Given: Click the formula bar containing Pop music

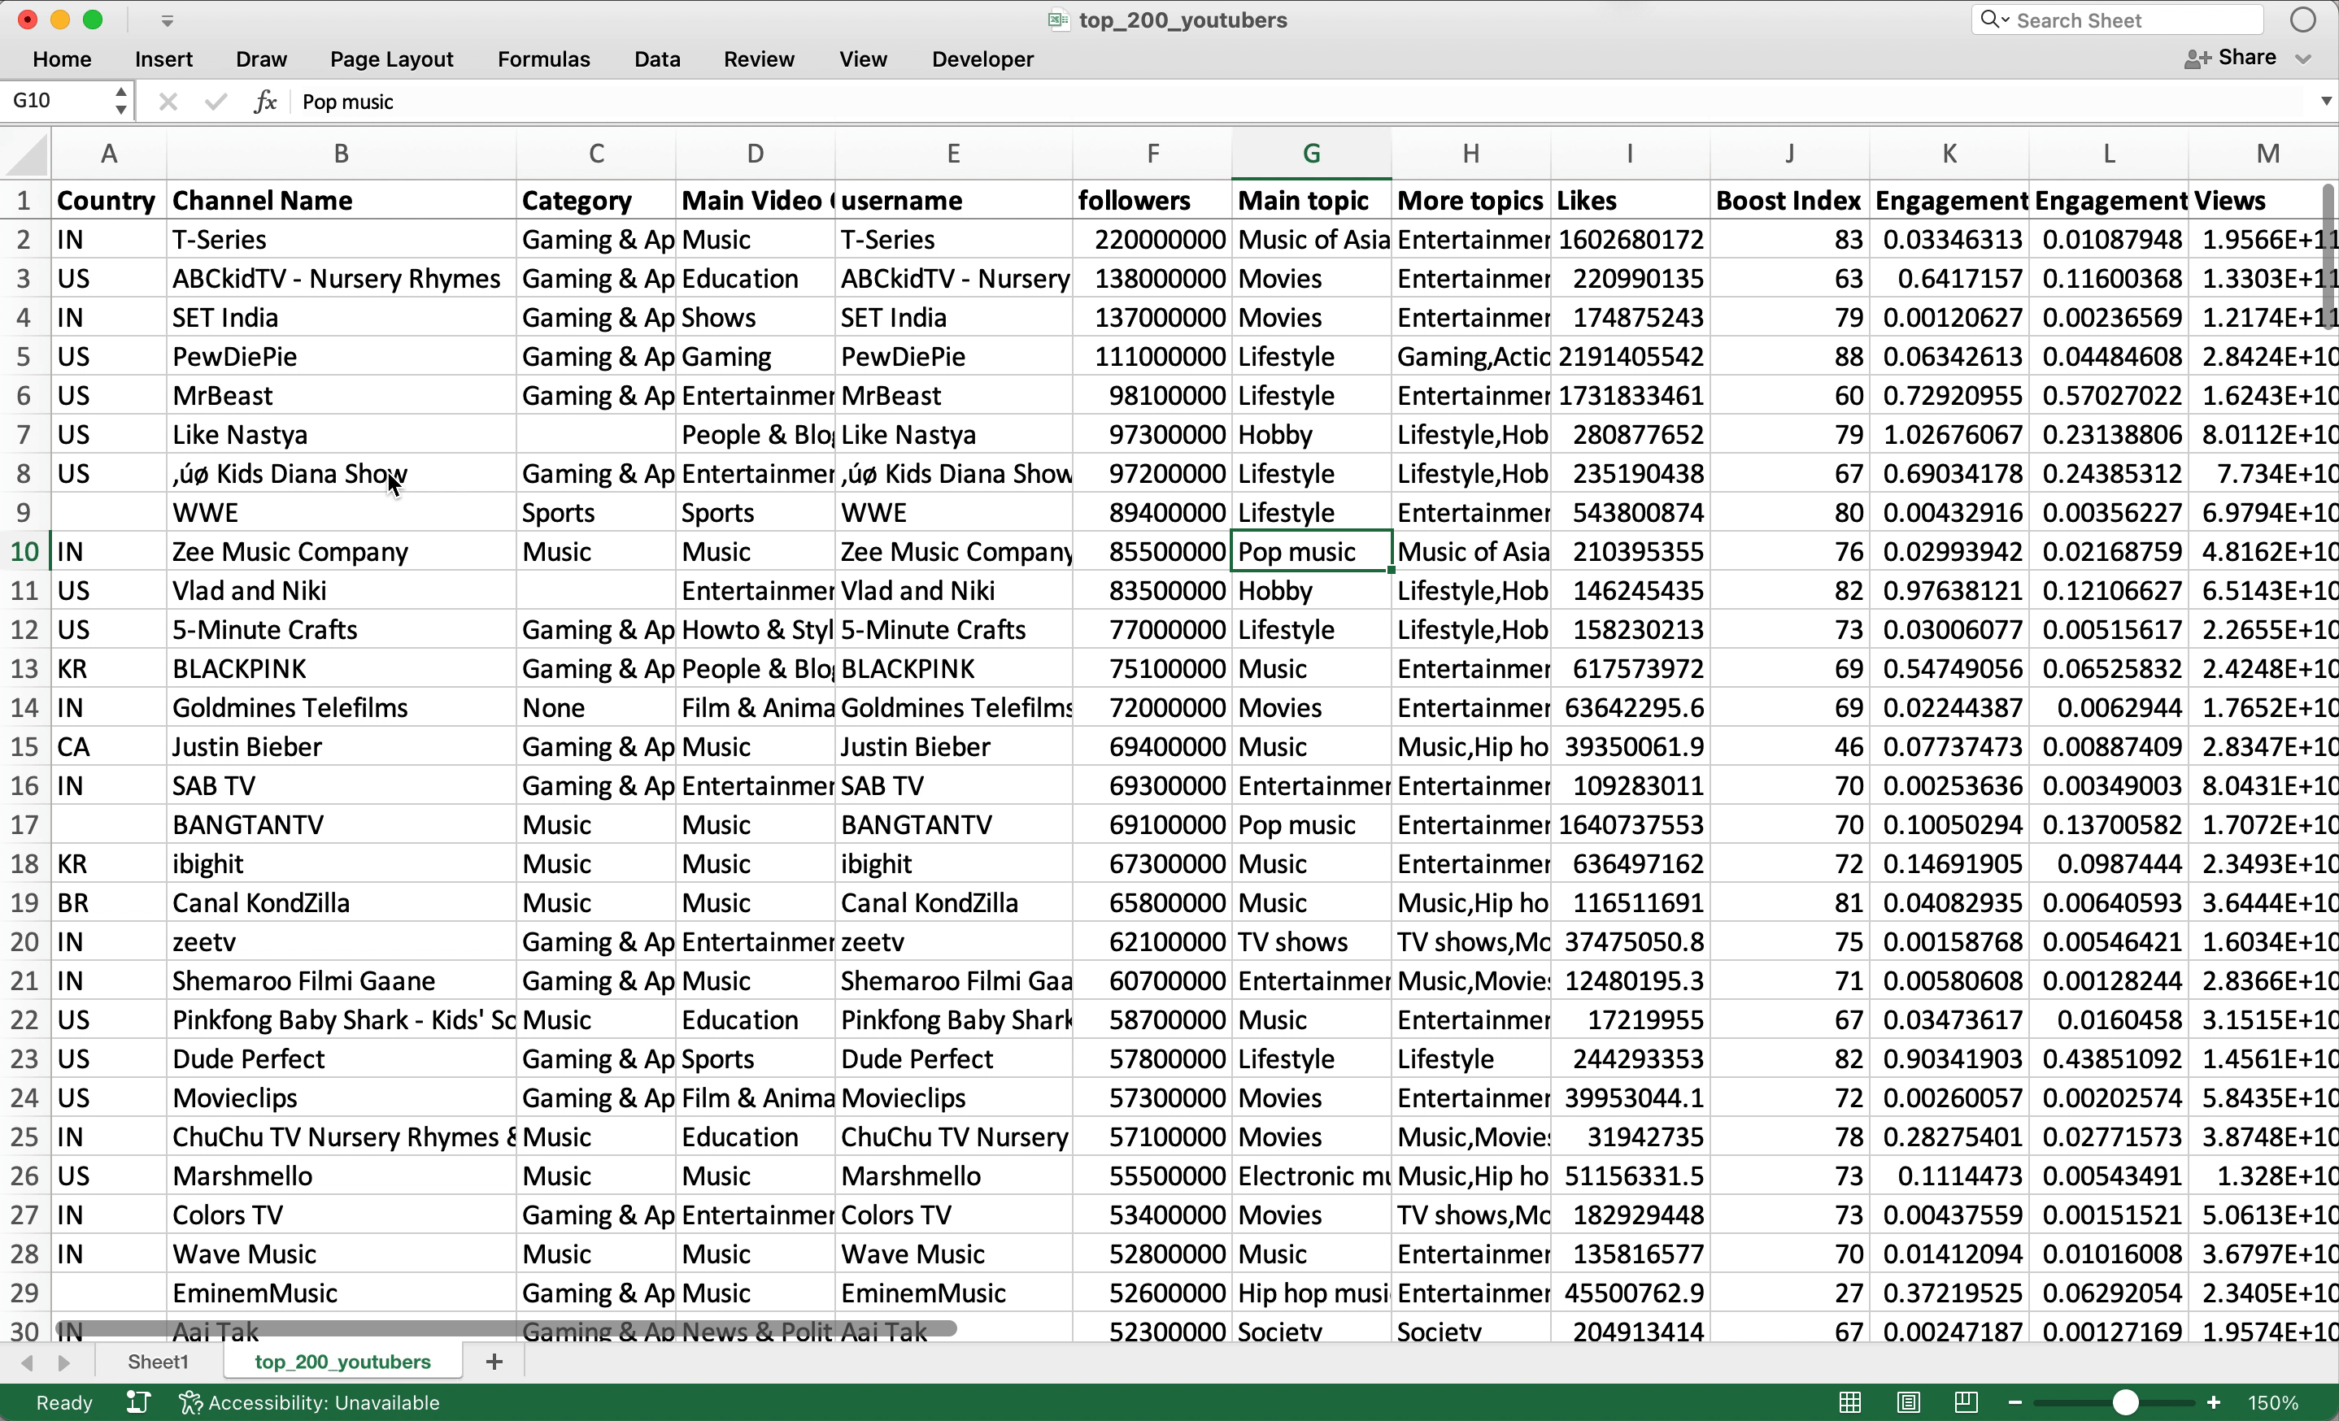Looking at the screenshot, I should click(x=1300, y=102).
